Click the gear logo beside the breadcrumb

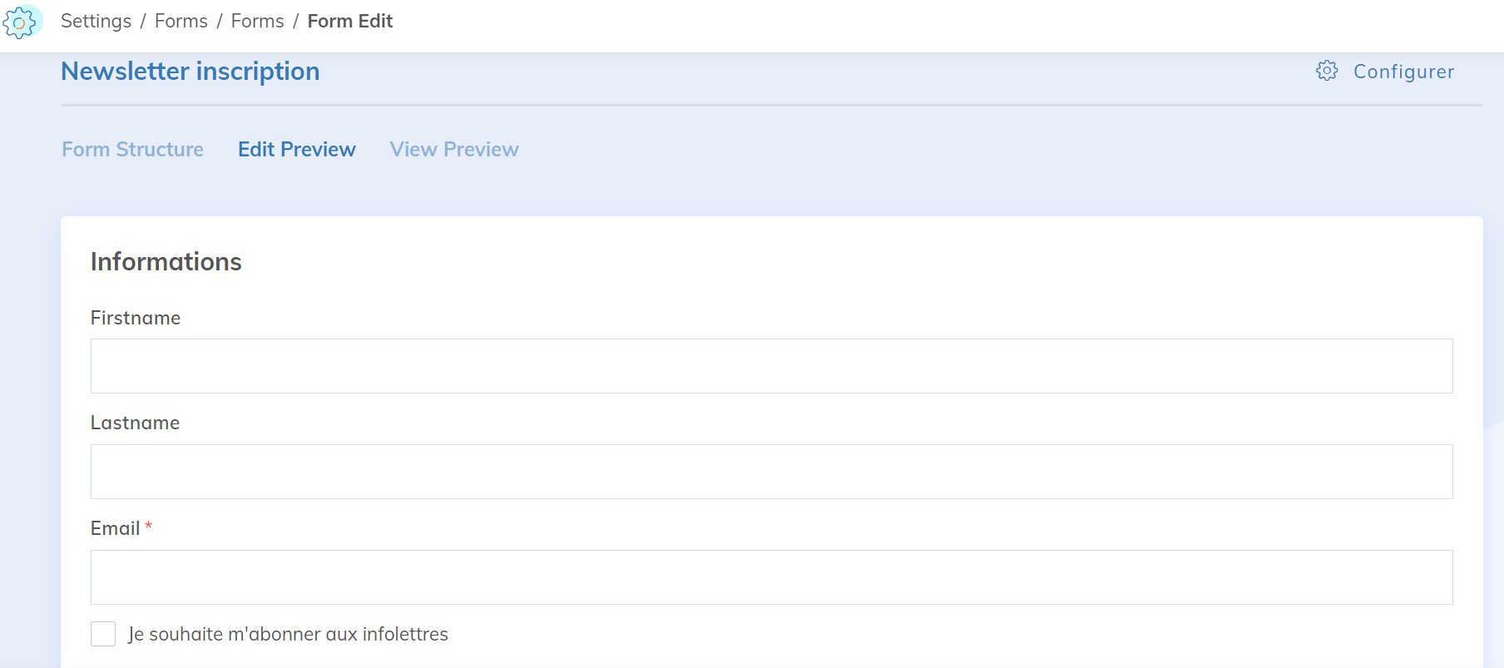click(20, 22)
